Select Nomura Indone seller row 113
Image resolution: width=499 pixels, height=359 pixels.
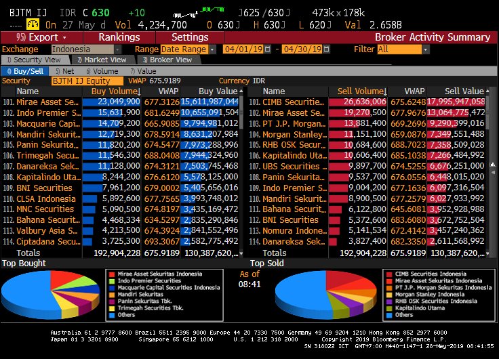[367, 230]
